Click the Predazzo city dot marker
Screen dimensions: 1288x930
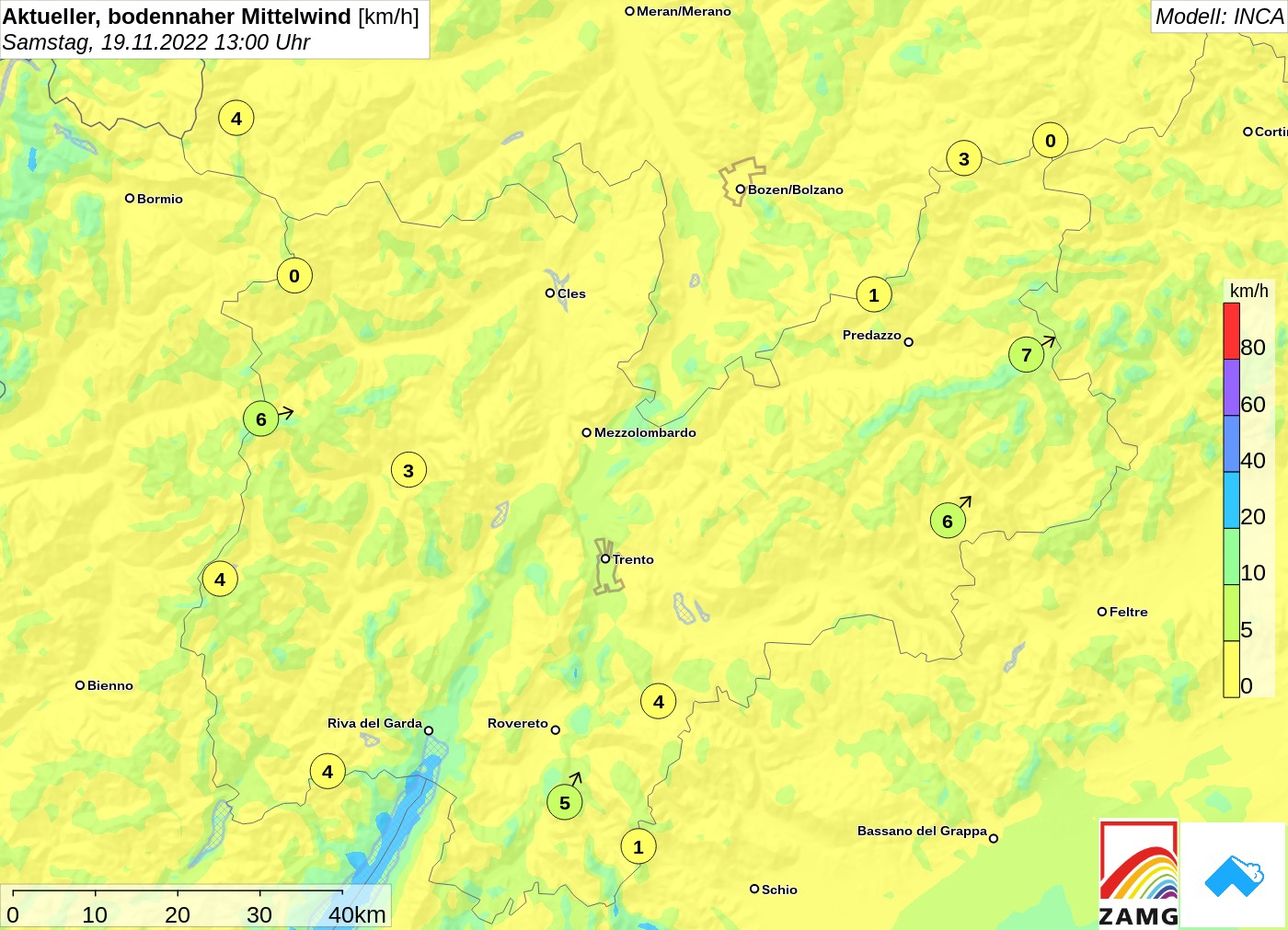[x=908, y=342]
